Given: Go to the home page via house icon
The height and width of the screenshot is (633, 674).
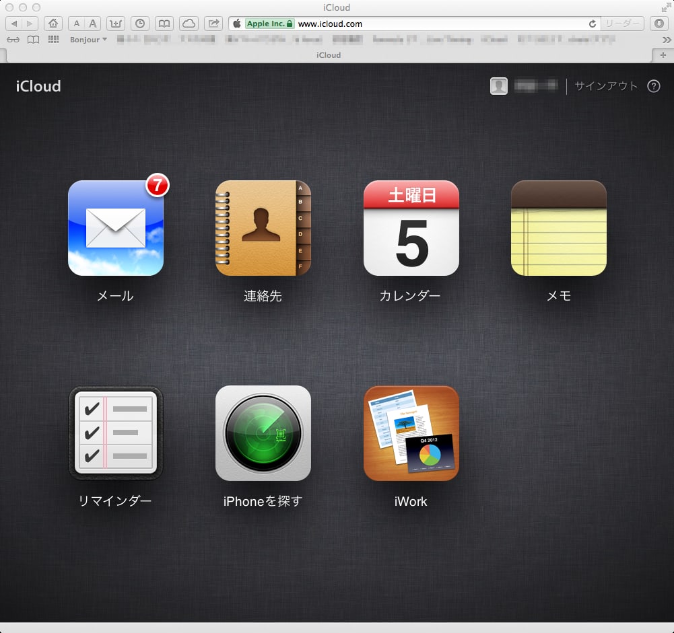Looking at the screenshot, I should coord(53,24).
